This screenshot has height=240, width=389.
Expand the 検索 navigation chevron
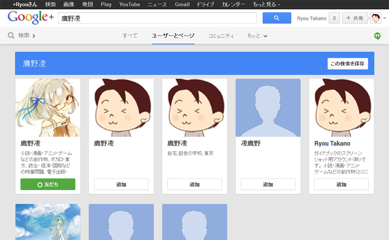click(34, 36)
